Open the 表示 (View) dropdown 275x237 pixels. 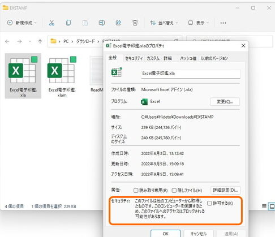click(x=199, y=23)
